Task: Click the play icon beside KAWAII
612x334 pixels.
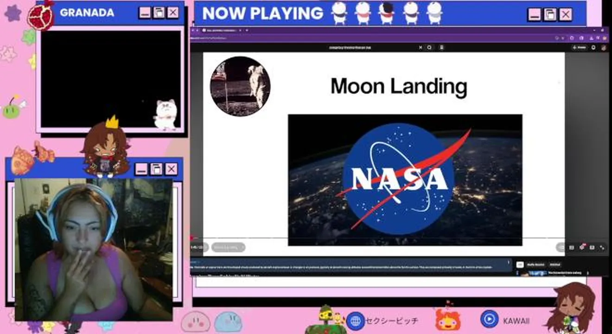Action: tap(489, 319)
